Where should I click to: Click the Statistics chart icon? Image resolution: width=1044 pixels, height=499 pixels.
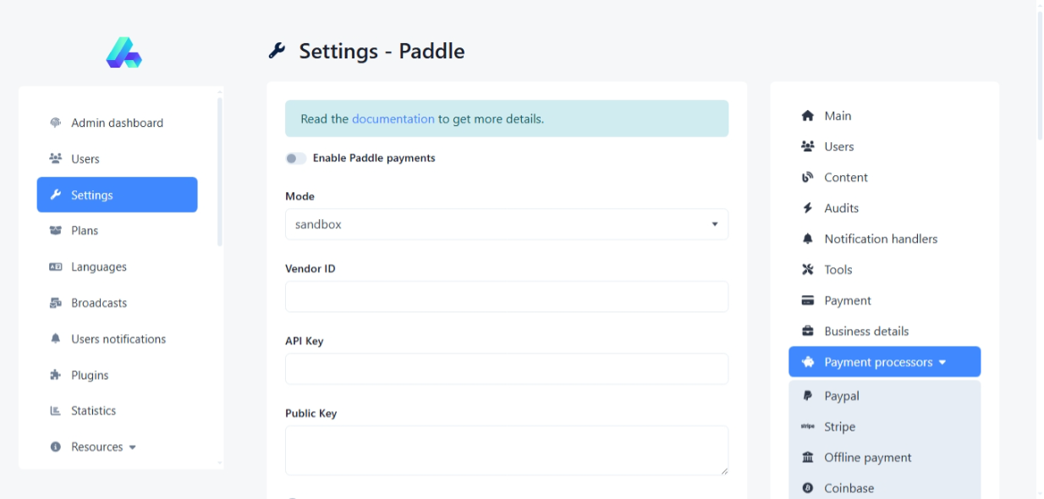pyautogui.click(x=56, y=411)
